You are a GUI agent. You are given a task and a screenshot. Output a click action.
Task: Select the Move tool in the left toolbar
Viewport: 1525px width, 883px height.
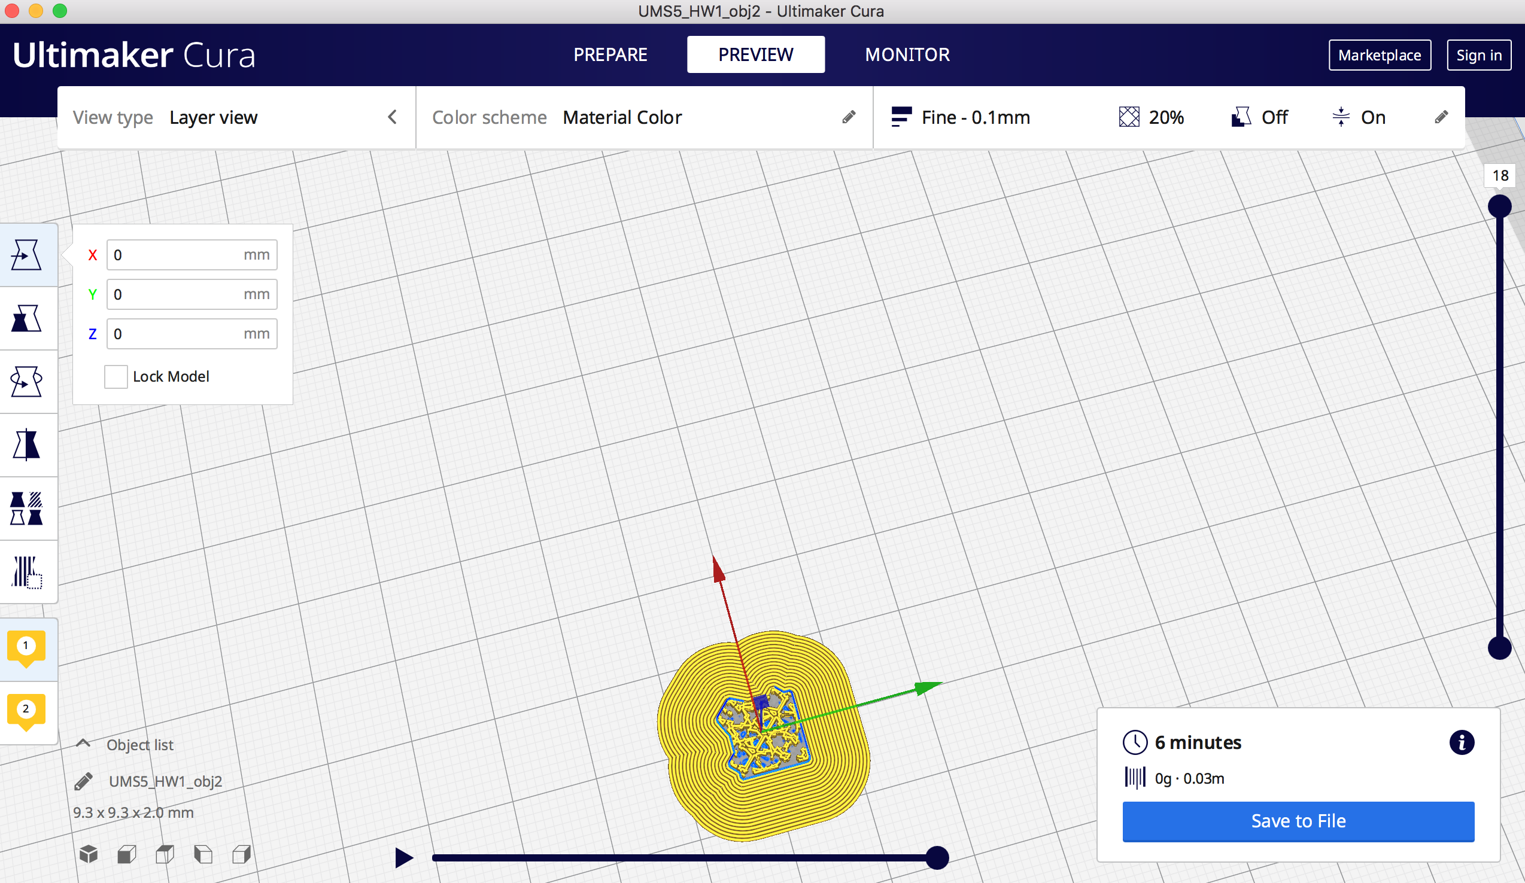26,255
